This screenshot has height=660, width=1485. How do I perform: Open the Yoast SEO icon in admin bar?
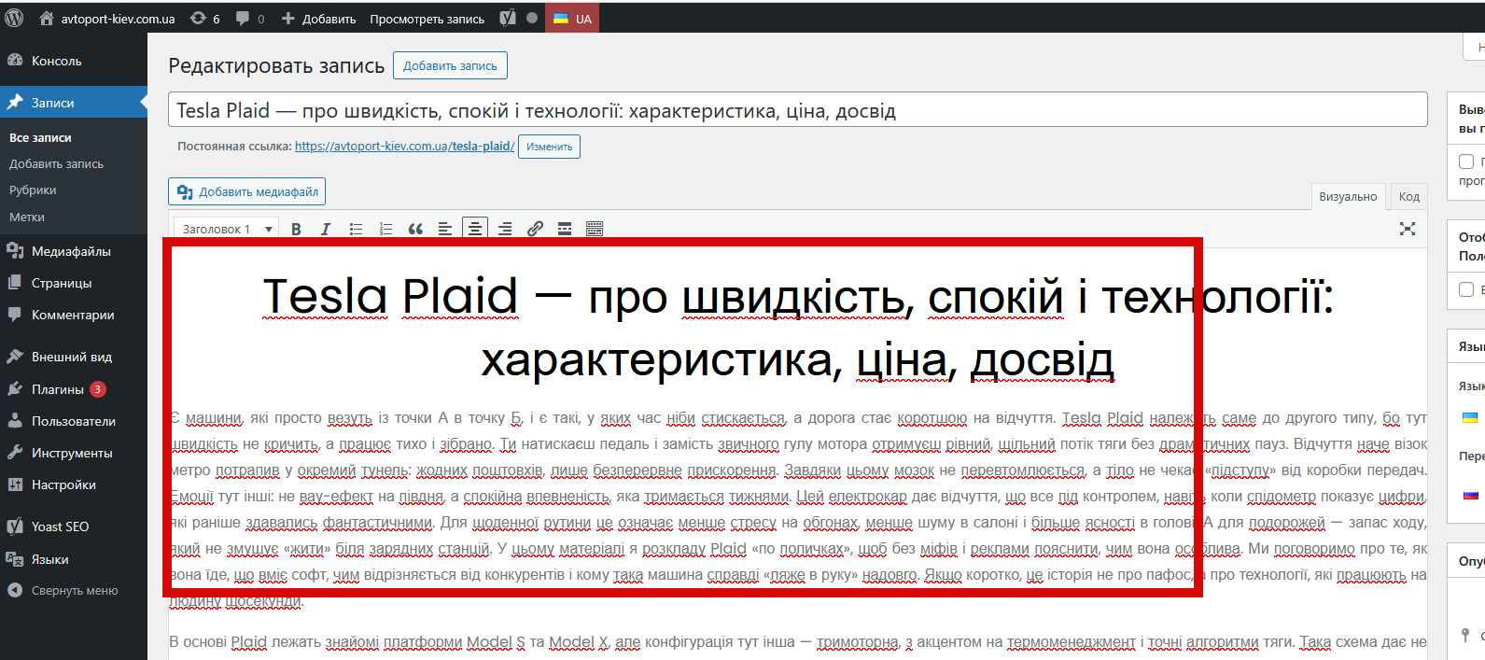[508, 18]
